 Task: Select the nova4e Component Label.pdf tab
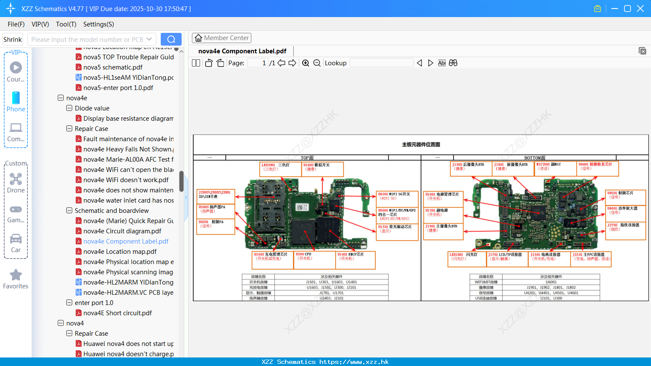(x=242, y=51)
